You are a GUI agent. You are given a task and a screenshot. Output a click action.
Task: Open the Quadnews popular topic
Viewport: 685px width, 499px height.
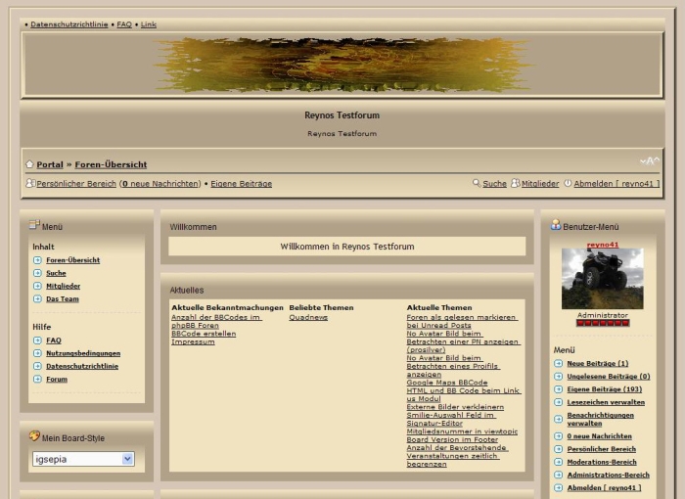point(308,317)
